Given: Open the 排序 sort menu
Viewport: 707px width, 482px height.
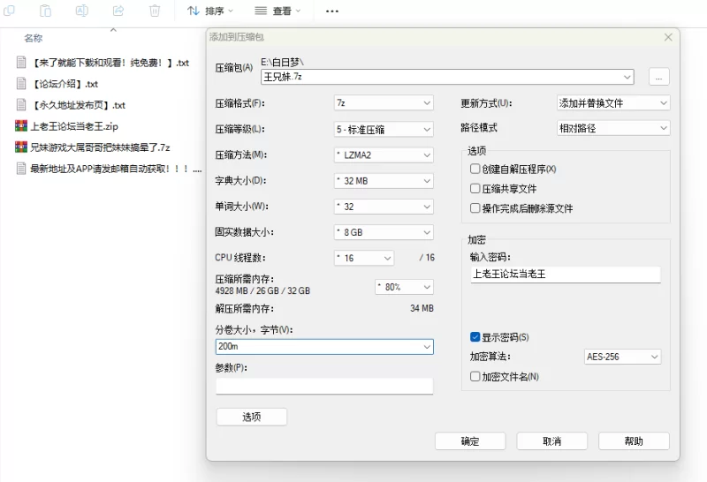Looking at the screenshot, I should (210, 11).
